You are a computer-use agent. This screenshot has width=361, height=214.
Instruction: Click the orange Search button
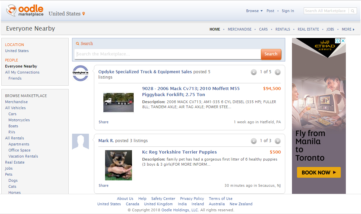pyautogui.click(x=271, y=54)
